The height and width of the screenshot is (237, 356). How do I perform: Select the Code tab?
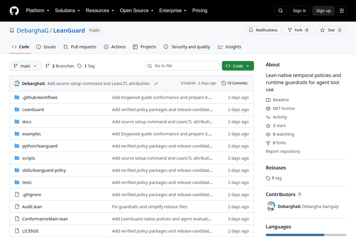pyautogui.click(x=20, y=47)
